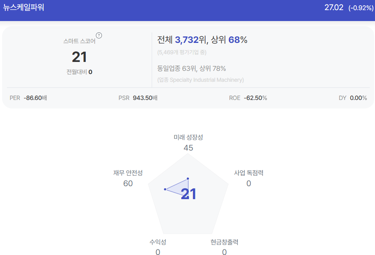Click the PSR 943.50배 metric

(138, 98)
